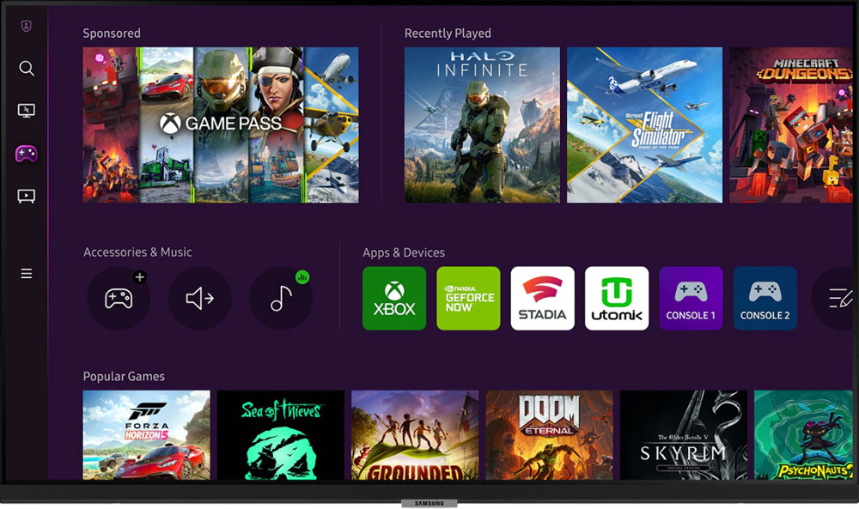Screen dimensions: 859x509
Task: Launch the Xbox app
Action: 394,299
